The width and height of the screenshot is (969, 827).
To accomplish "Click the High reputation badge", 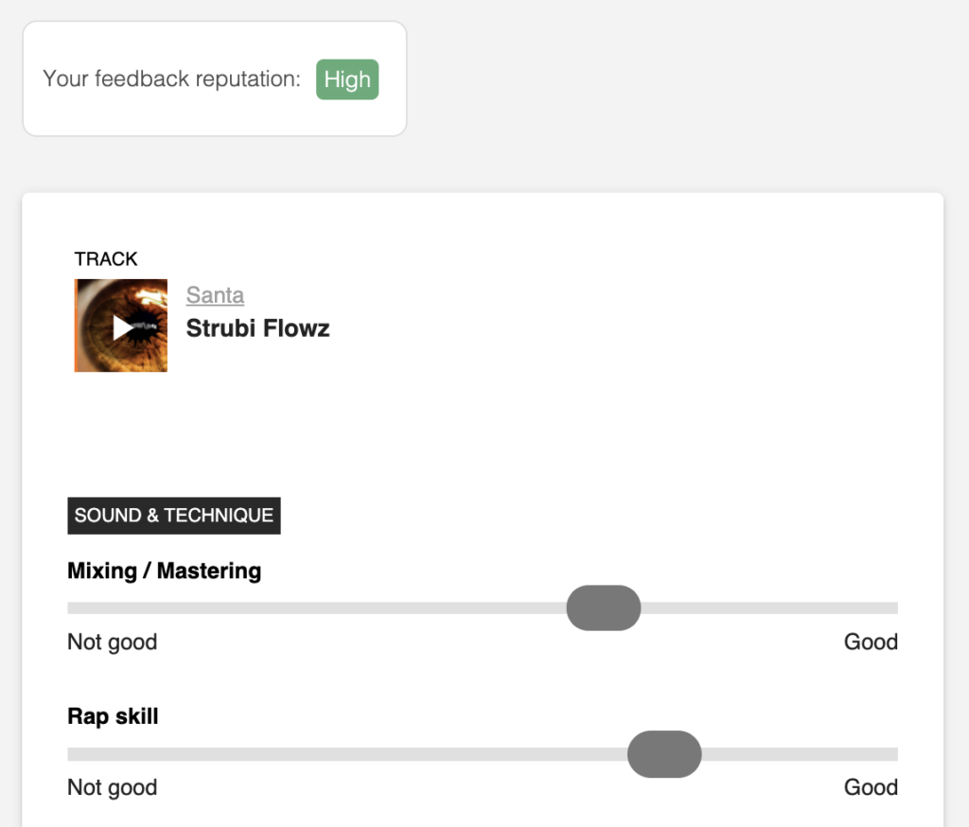I will click(347, 79).
